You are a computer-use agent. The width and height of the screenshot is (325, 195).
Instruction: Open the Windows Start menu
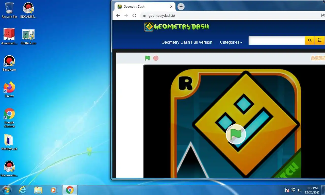pos(7,190)
